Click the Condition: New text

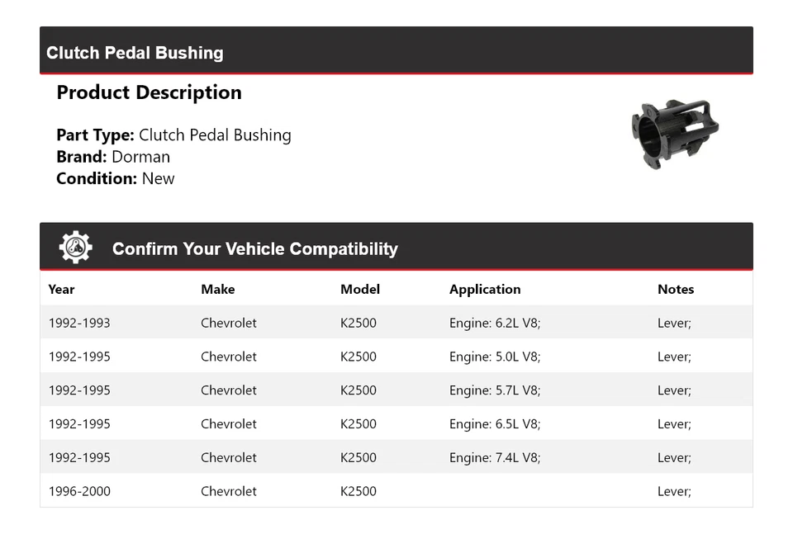[x=115, y=178]
